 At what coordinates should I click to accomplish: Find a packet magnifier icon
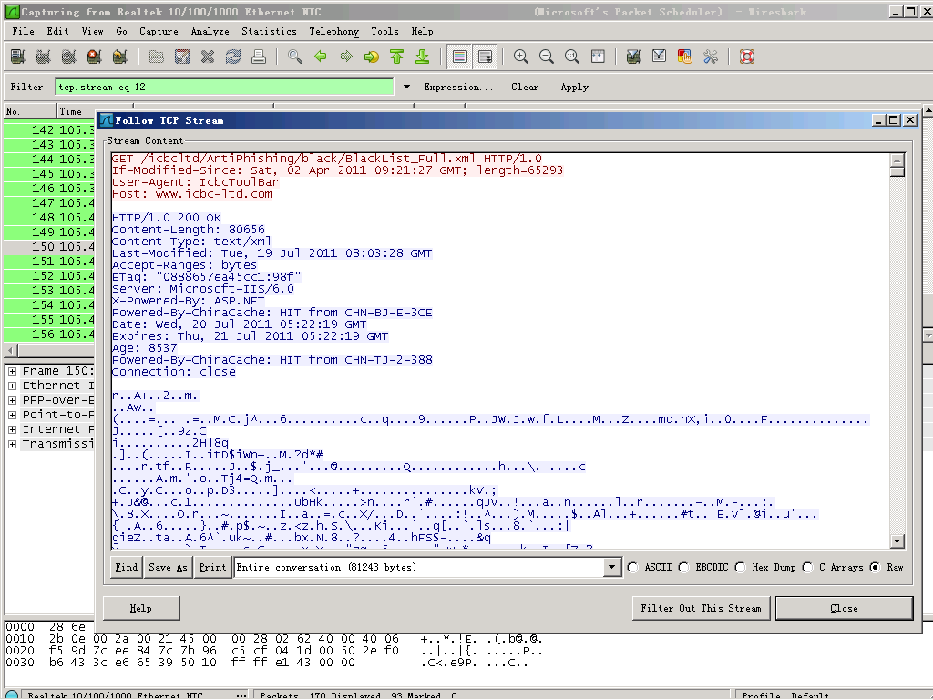click(294, 57)
